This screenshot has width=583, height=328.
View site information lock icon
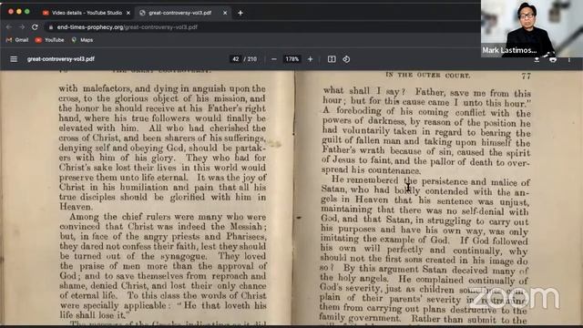coord(51,27)
